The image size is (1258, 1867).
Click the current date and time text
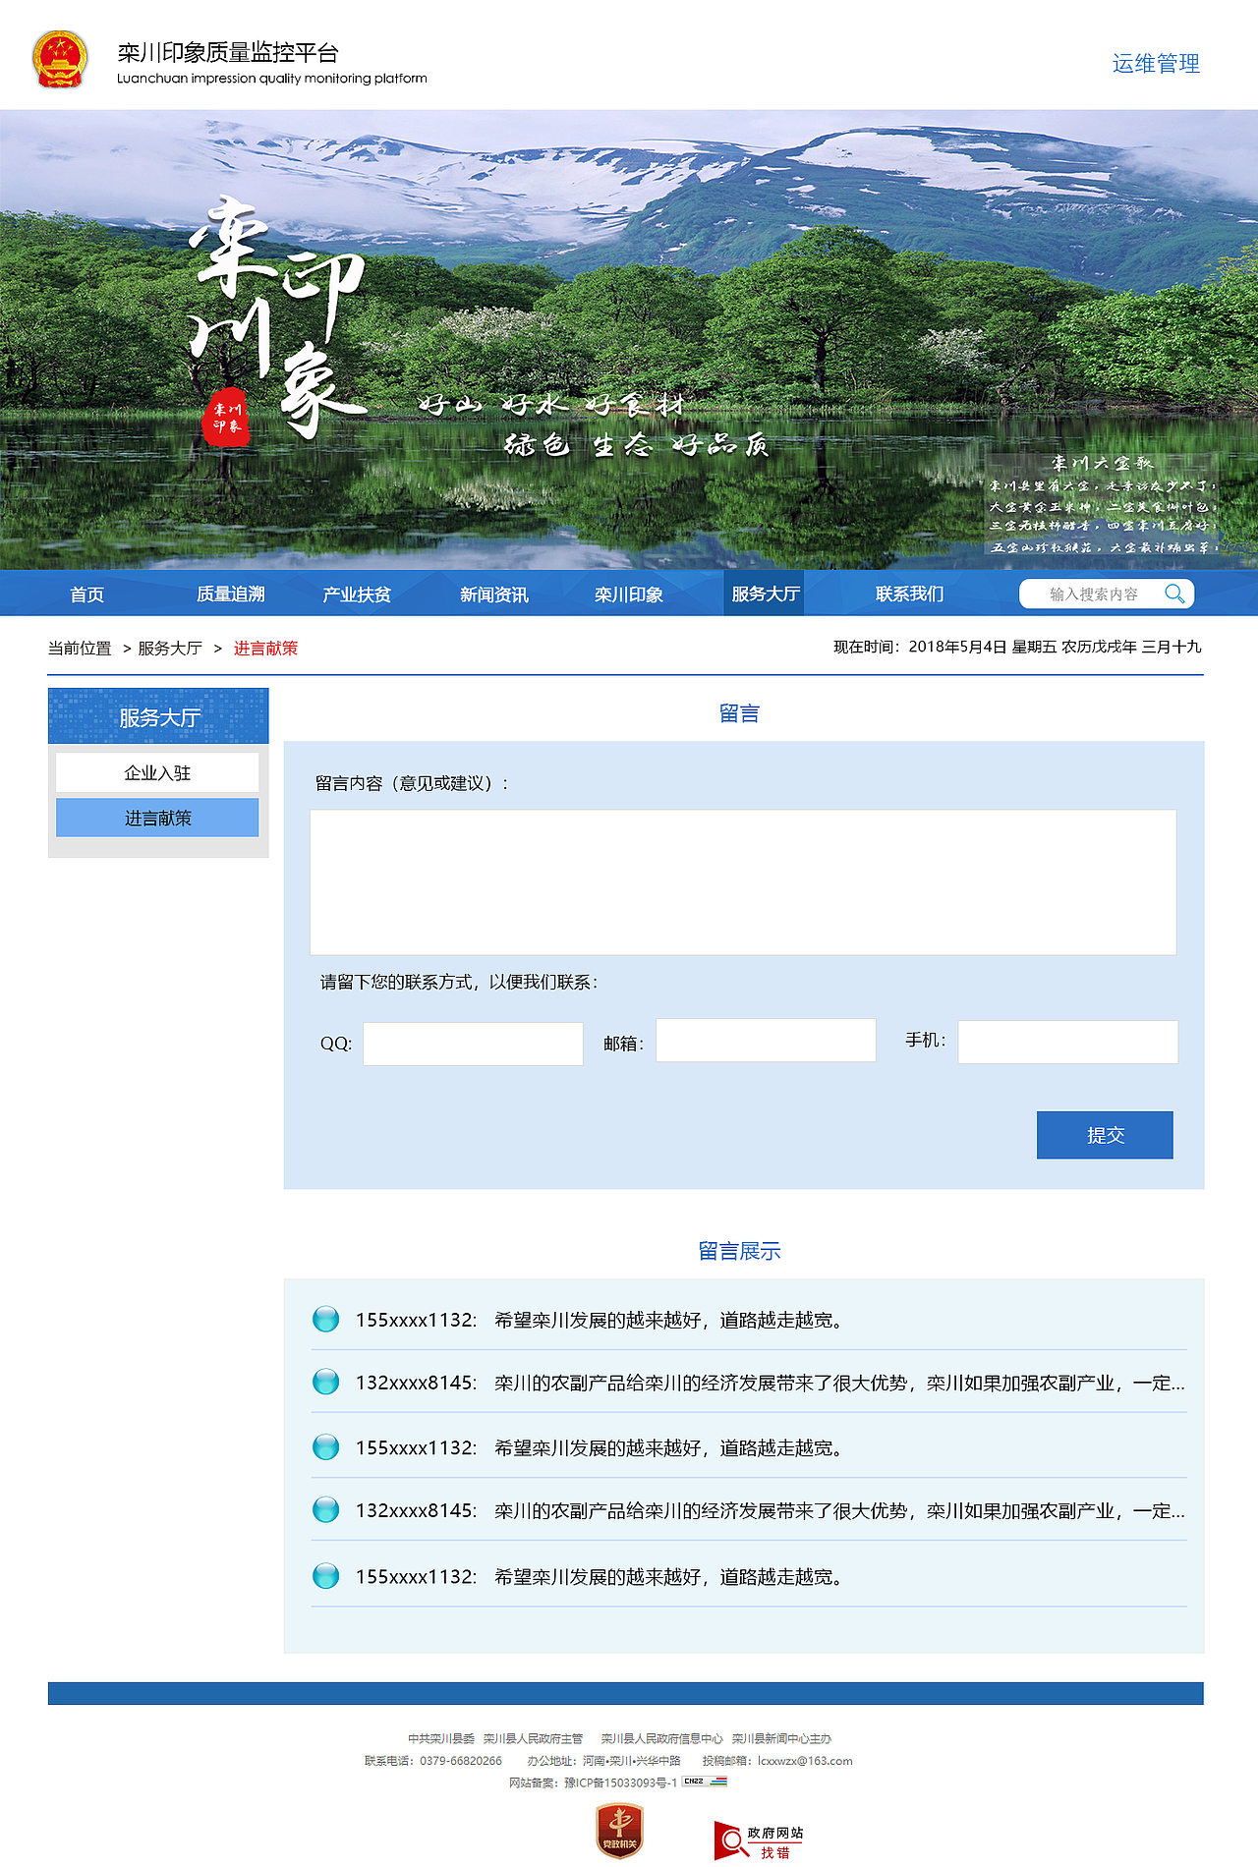point(1017,647)
